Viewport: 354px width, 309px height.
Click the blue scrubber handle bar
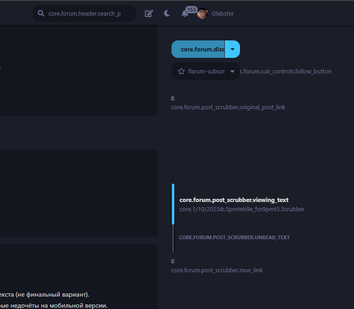173,204
